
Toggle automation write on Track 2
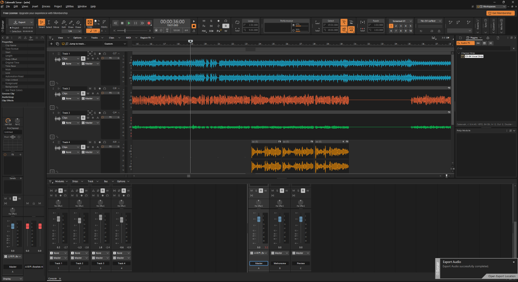pos(88,93)
